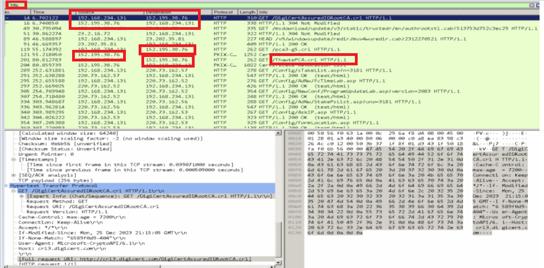Screen dimensions: 544x268
Task: Select packet 89 HEAD muv4wuredir.cab
Action: coord(271,39)
